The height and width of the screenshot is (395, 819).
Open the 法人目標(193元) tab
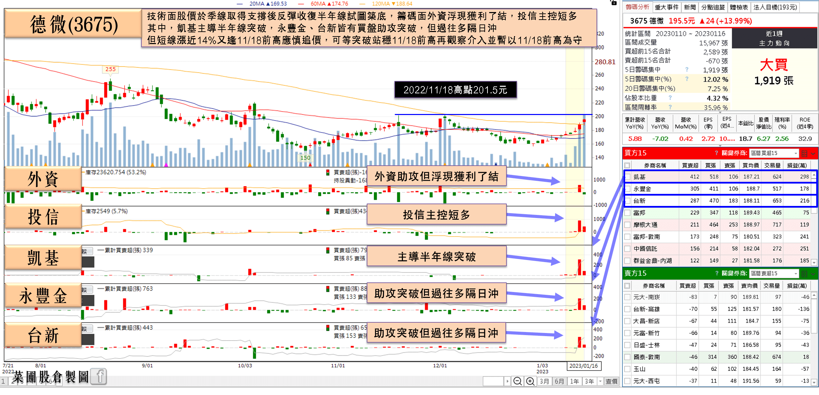pyautogui.click(x=775, y=7)
